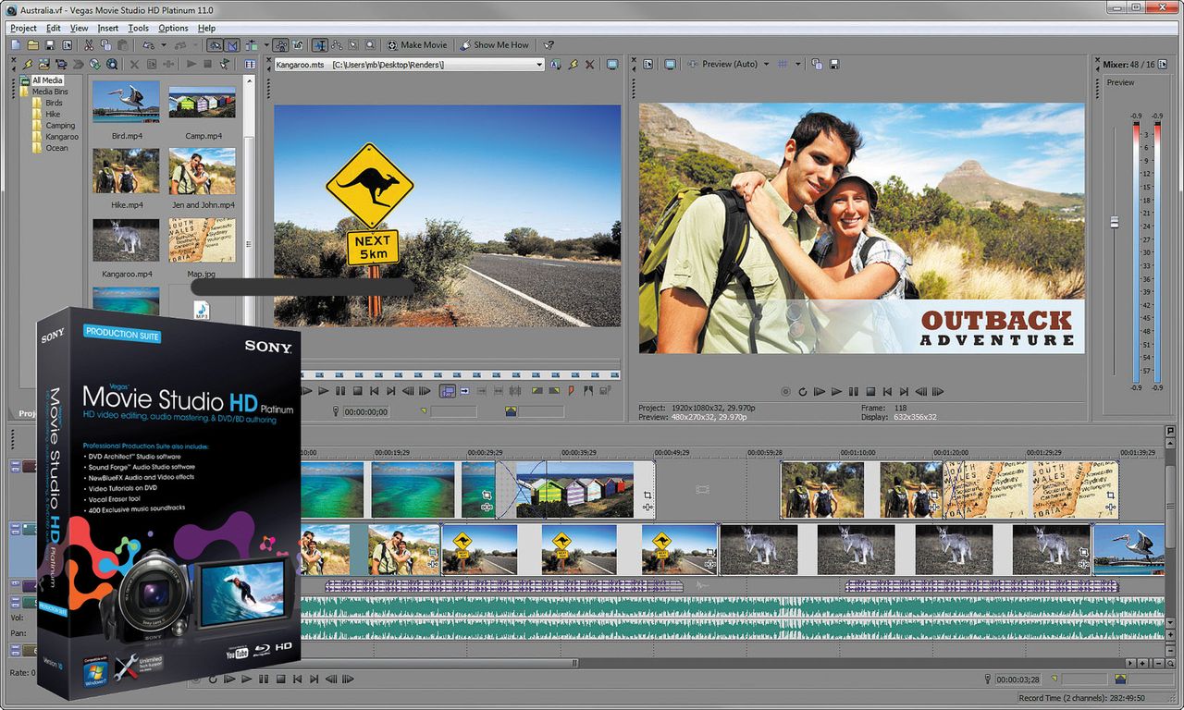Image resolution: width=1184 pixels, height=710 pixels.
Task: Start preview in the Project Media toolbar
Action: tap(191, 65)
